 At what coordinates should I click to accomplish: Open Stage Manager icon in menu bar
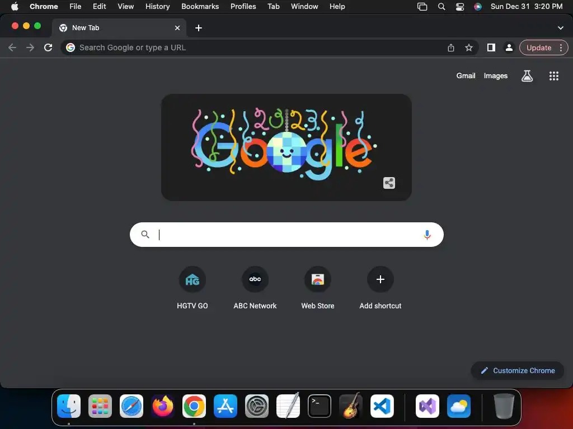[x=422, y=7]
